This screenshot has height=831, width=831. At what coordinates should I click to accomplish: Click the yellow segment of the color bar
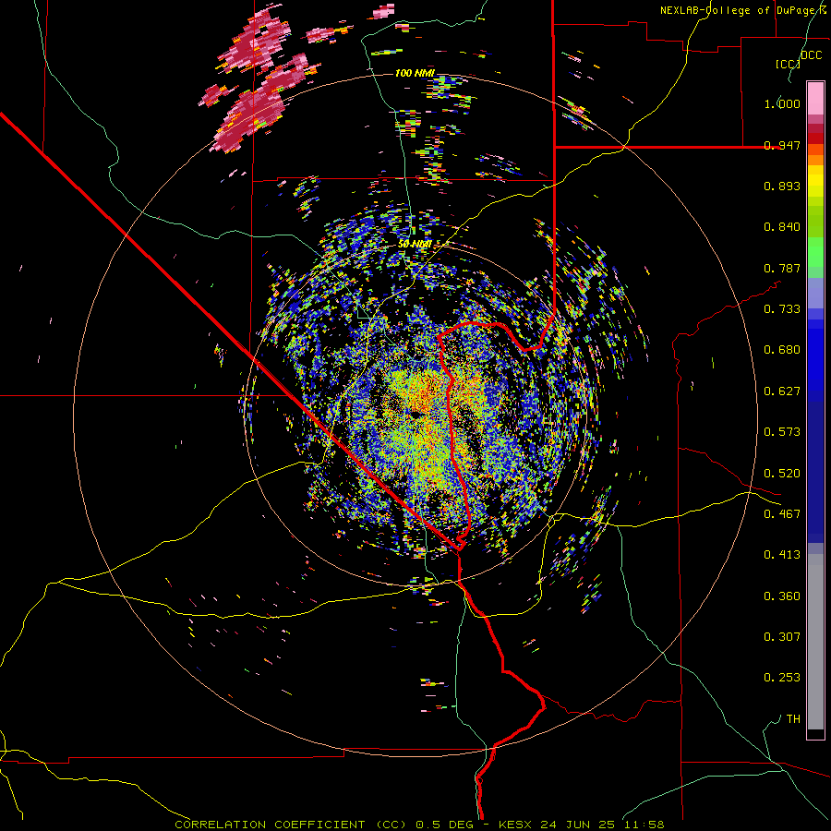tap(815, 183)
